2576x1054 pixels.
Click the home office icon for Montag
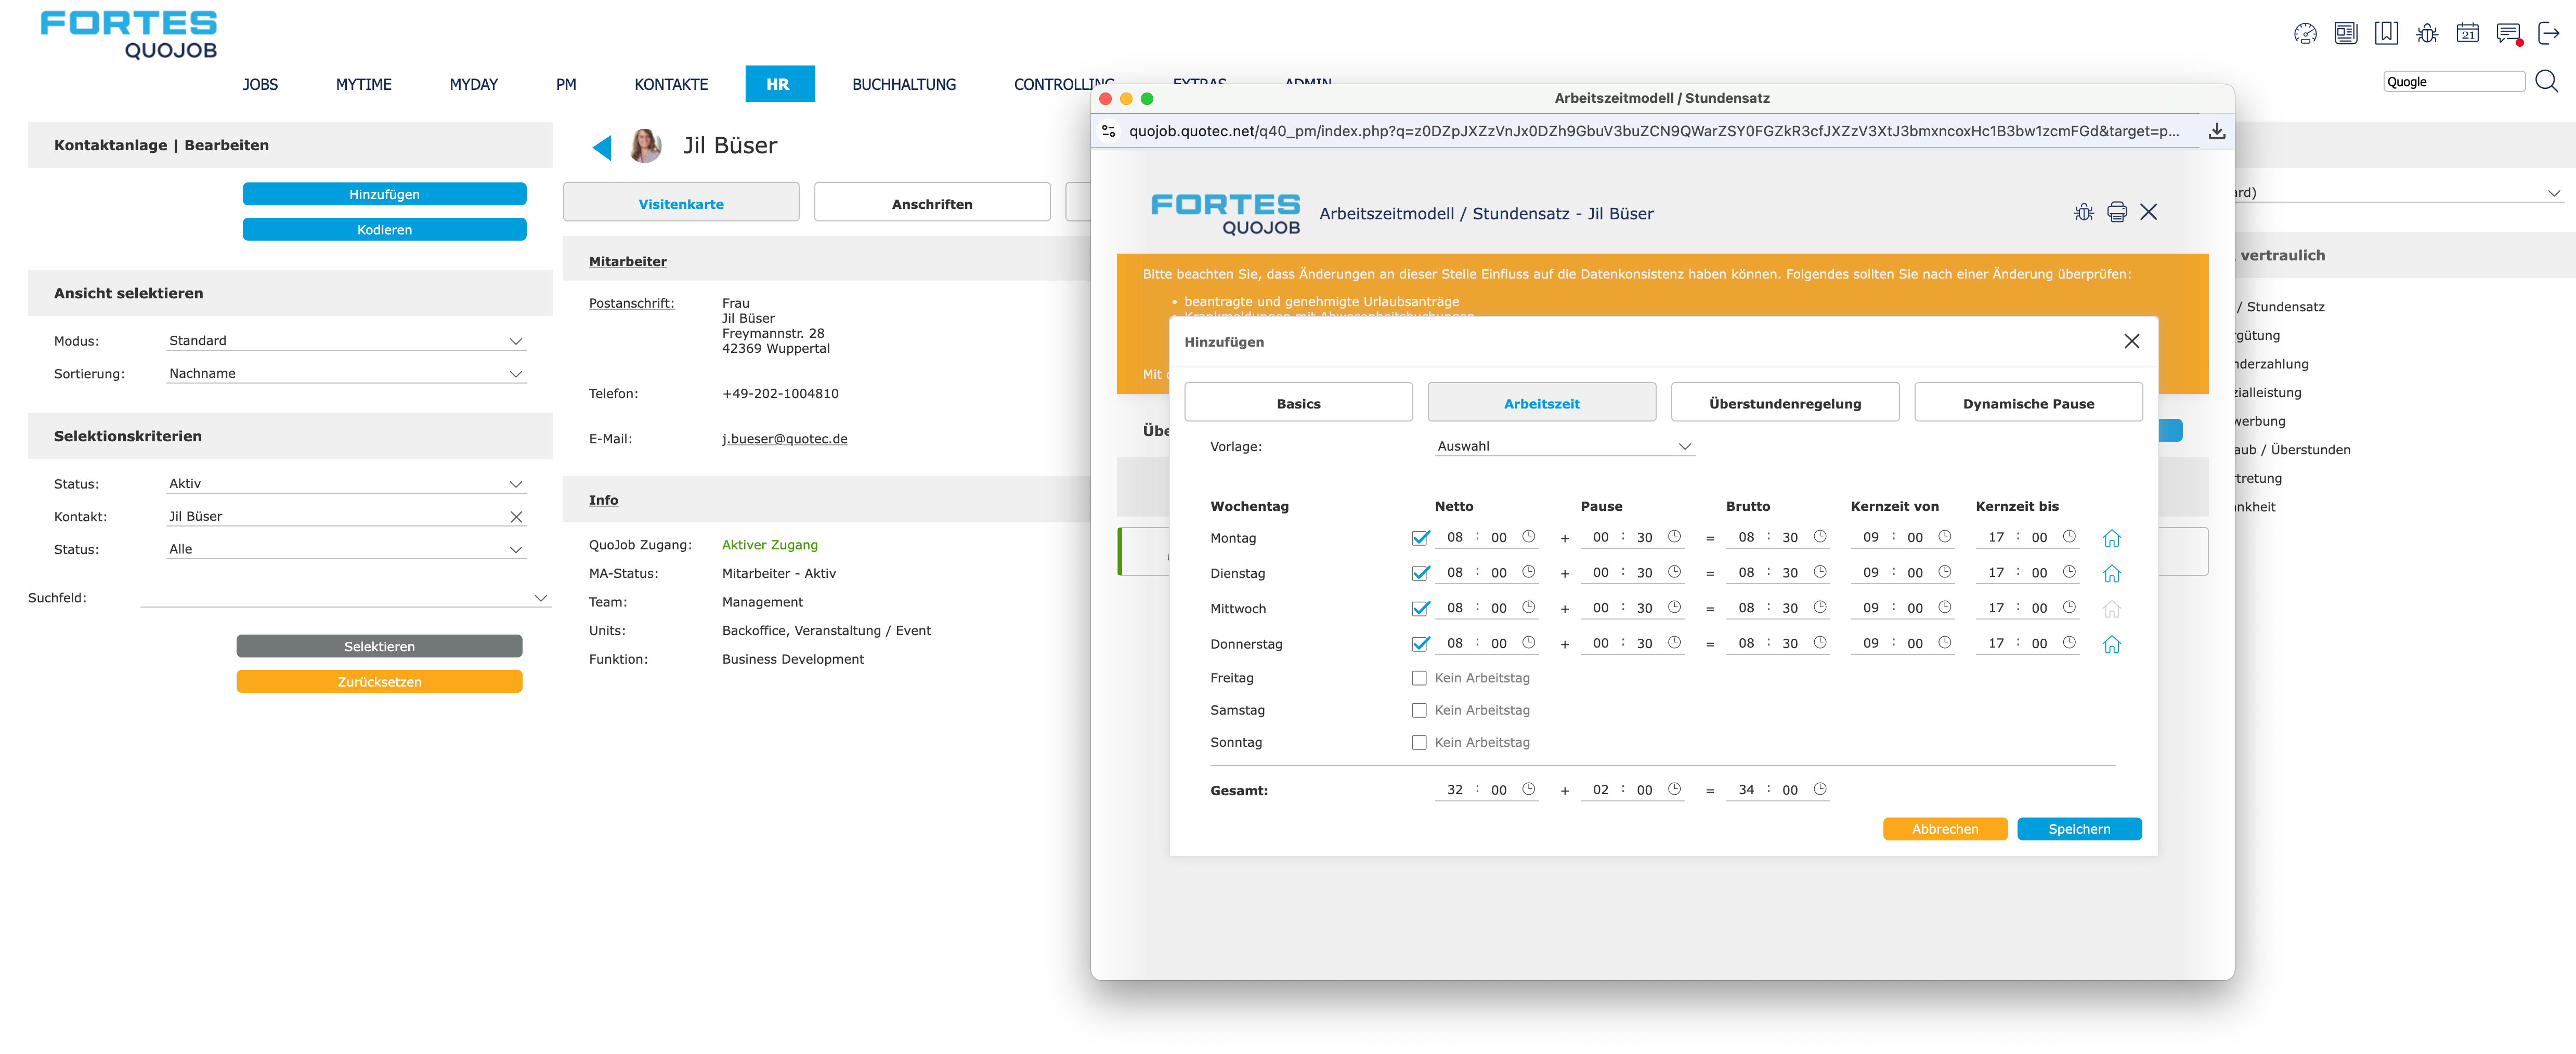pyautogui.click(x=2111, y=538)
